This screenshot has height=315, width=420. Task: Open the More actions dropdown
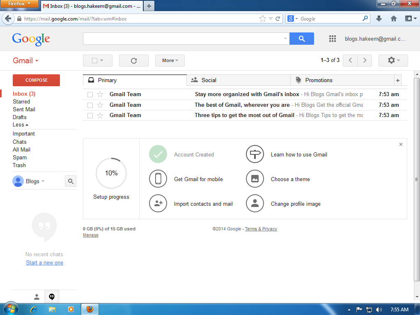click(170, 60)
